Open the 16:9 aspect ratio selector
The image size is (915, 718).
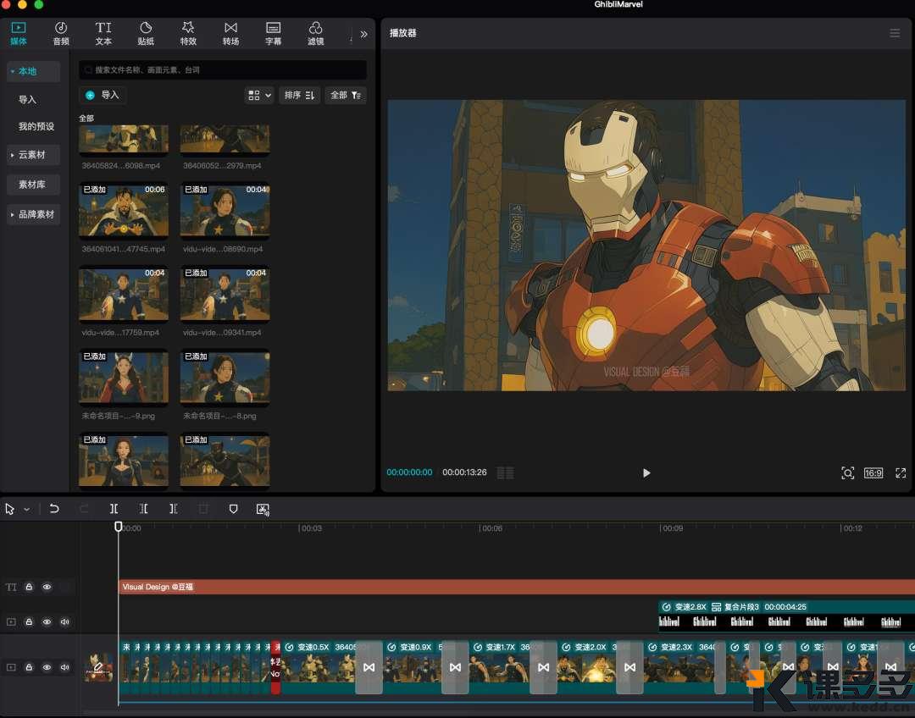(x=873, y=473)
